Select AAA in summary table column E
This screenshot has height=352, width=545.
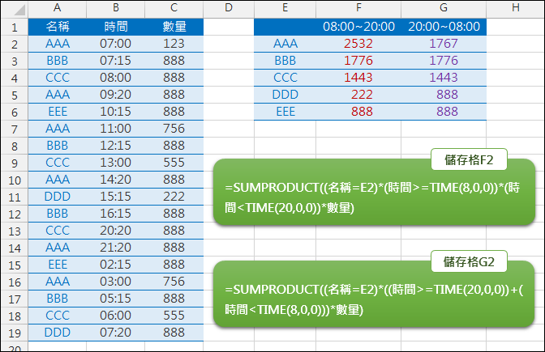click(285, 44)
